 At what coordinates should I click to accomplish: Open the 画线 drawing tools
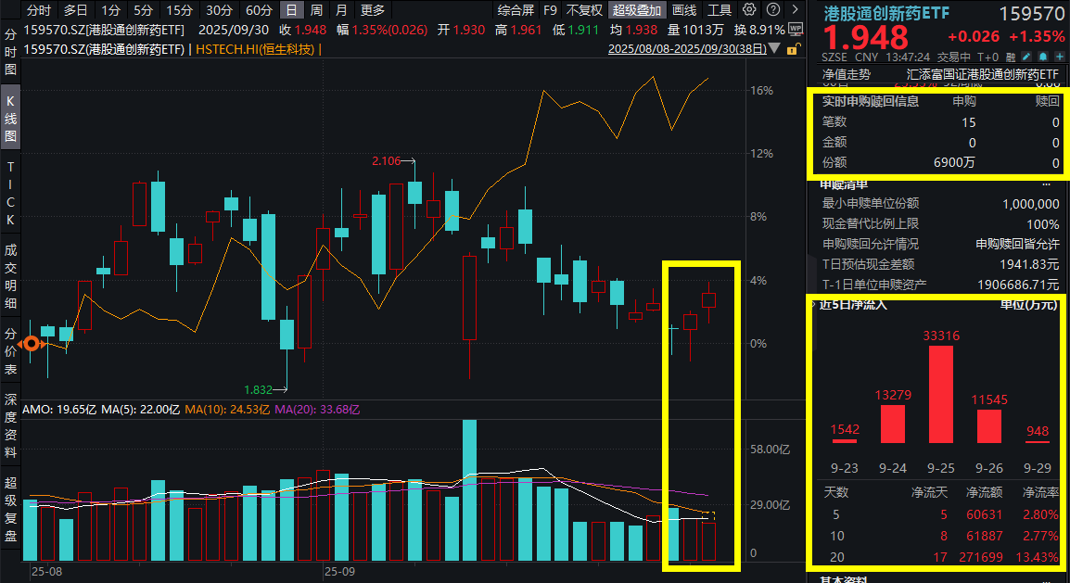[x=685, y=10]
